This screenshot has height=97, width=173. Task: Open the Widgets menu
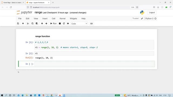click(73, 19)
